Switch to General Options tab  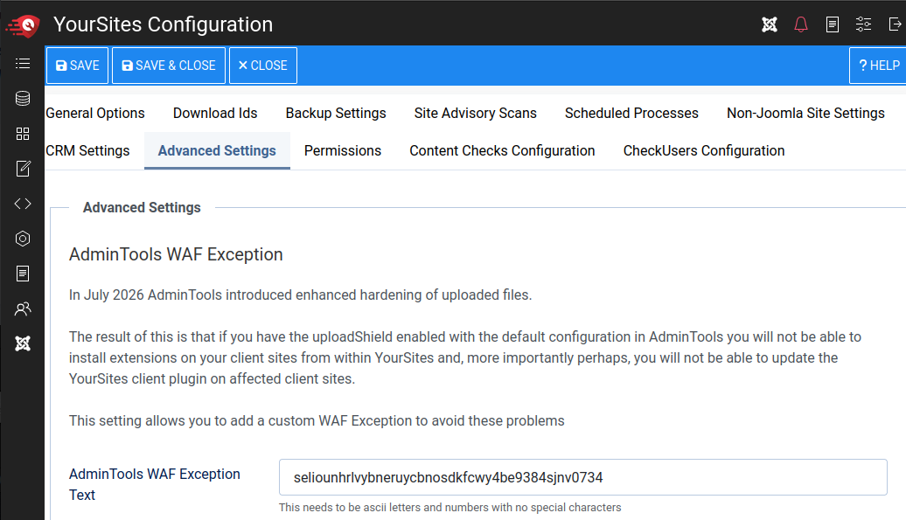pos(95,113)
